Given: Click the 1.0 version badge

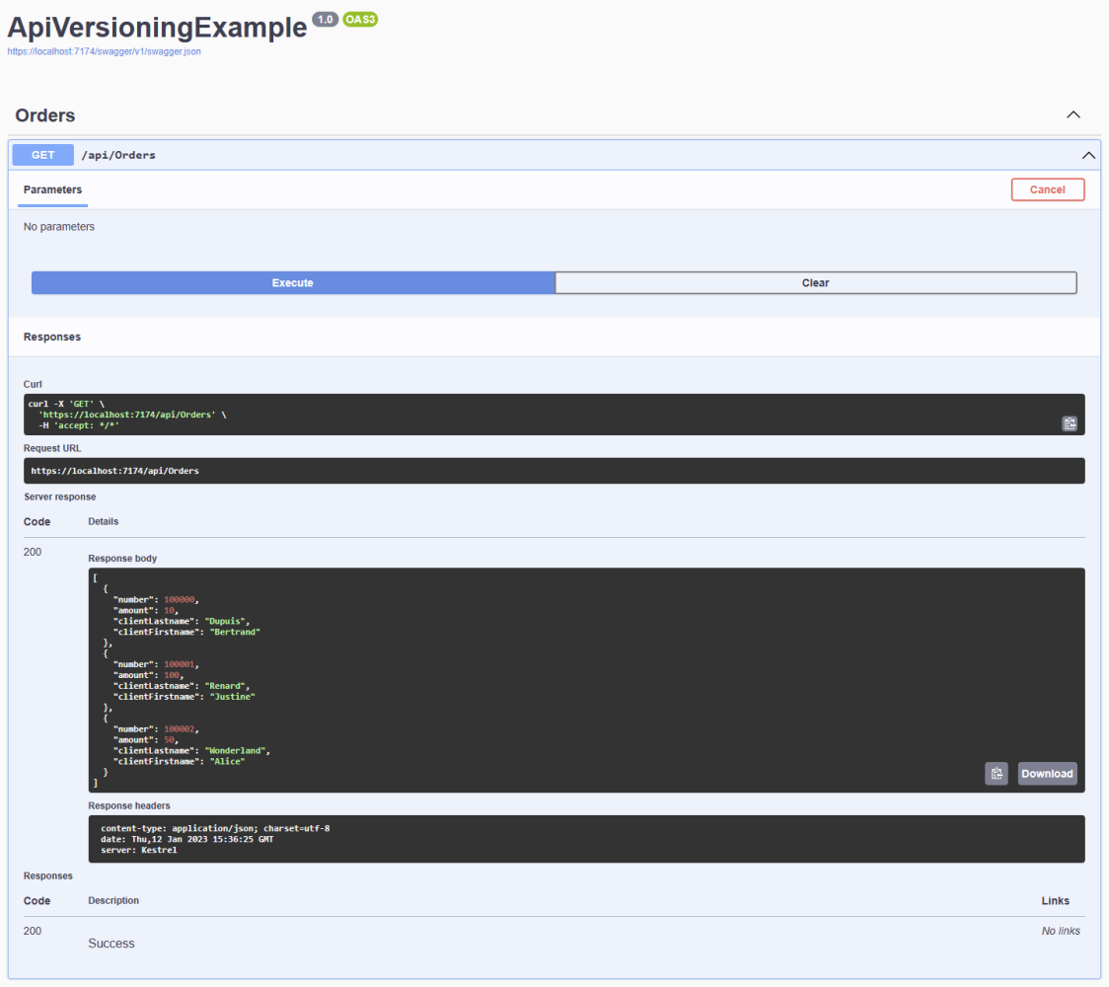Looking at the screenshot, I should coord(325,20).
